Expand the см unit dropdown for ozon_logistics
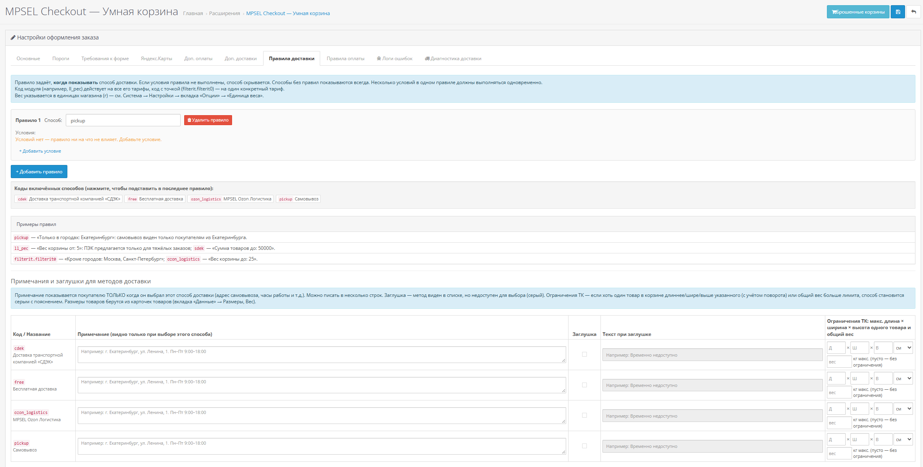The width and height of the screenshot is (923, 467). 903,409
